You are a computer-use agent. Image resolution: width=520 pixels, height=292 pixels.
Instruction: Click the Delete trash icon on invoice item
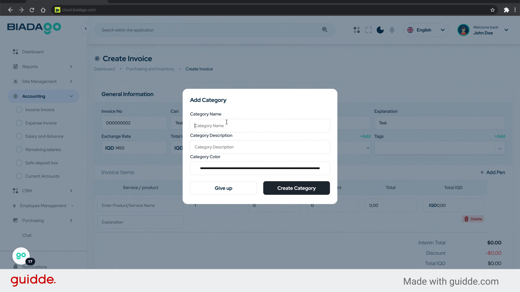[x=467, y=219]
